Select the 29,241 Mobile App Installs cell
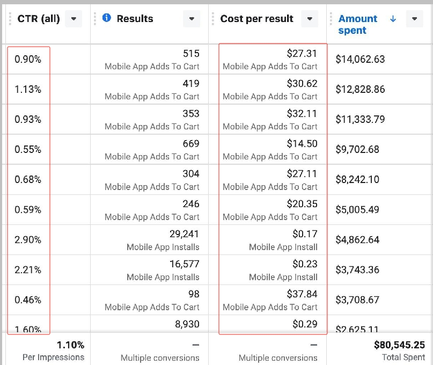Viewport: 433px width, 365px height. point(163,240)
